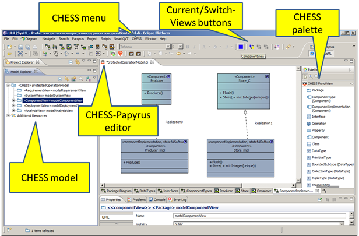Open the Help menu
Image resolution: width=359 pixels, height=236 pixels.
point(163,39)
